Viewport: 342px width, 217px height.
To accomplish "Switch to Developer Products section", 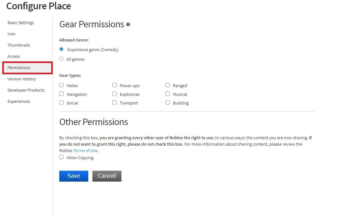I will tap(26, 90).
